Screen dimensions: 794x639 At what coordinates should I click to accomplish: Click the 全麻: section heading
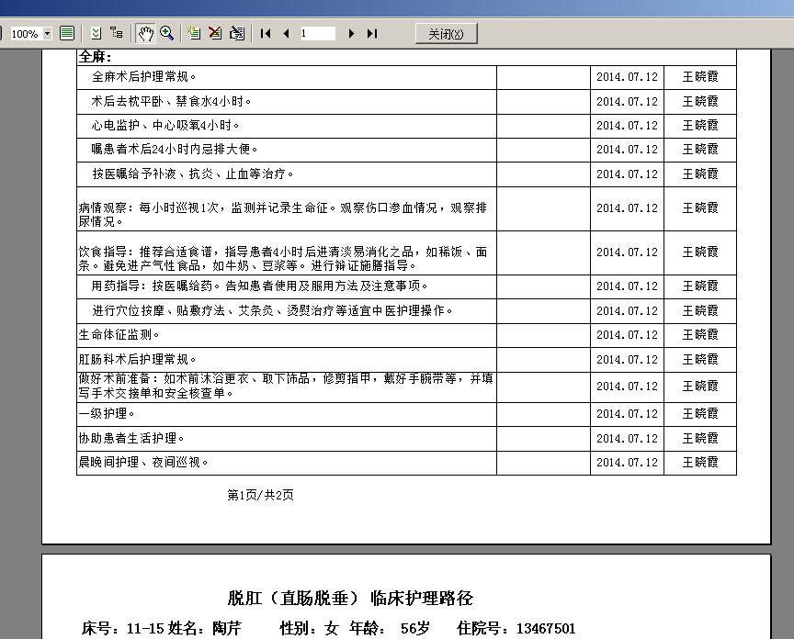click(96, 57)
